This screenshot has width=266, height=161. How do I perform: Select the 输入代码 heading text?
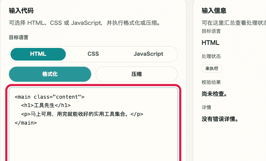tap(21, 11)
